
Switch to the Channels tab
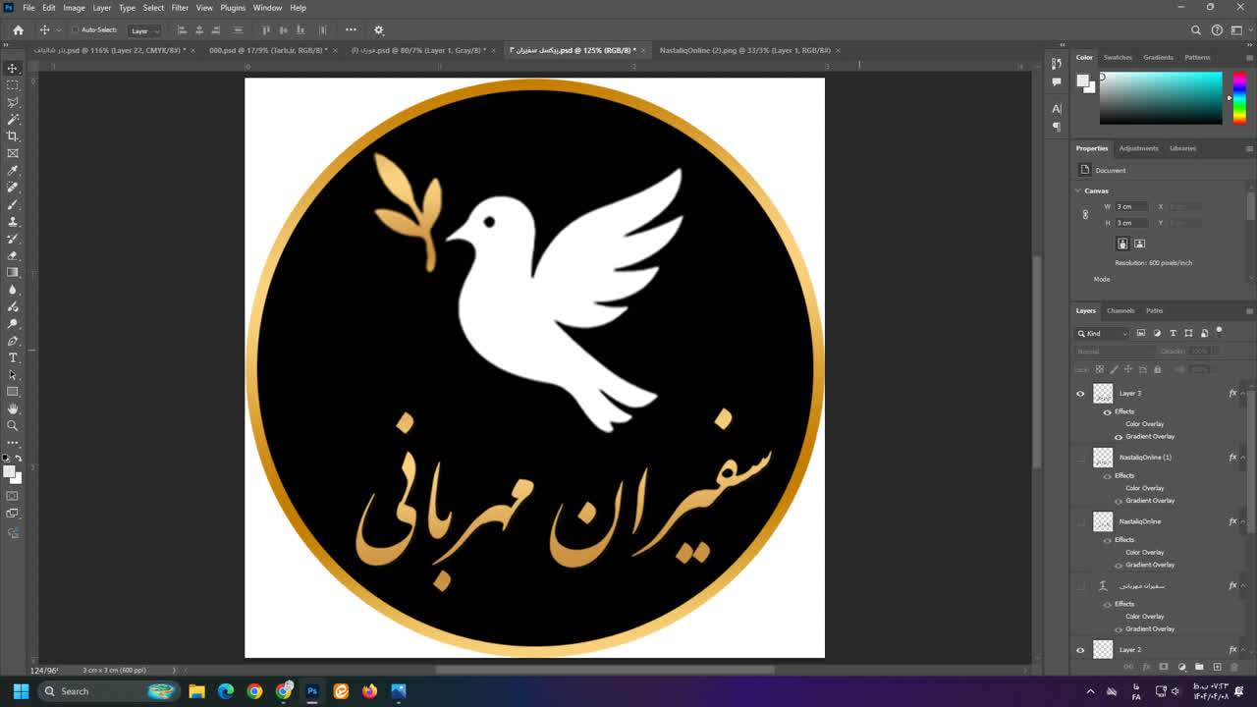(x=1120, y=310)
